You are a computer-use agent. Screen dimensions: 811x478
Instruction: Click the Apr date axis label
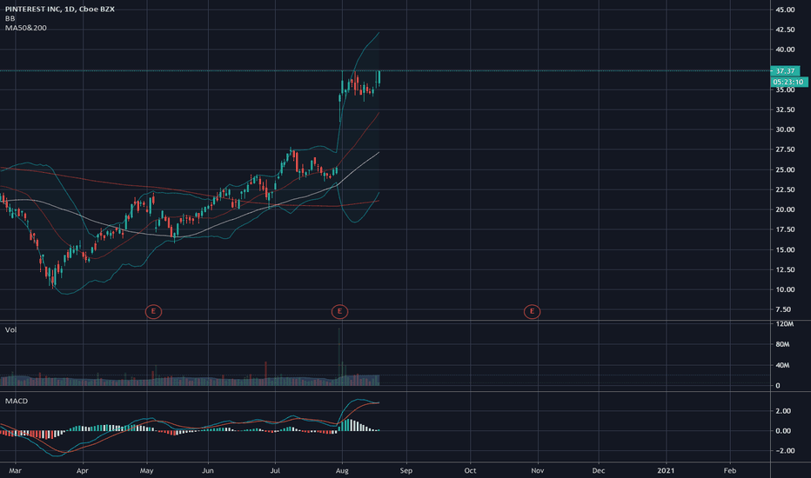83,471
